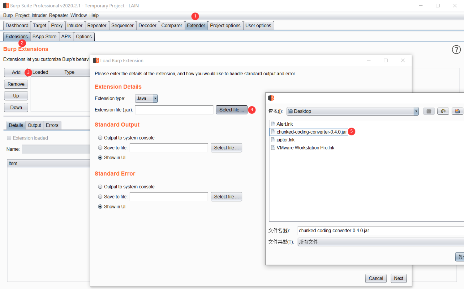Show the Details tab of extension
This screenshot has height=289, width=464.
[16, 125]
